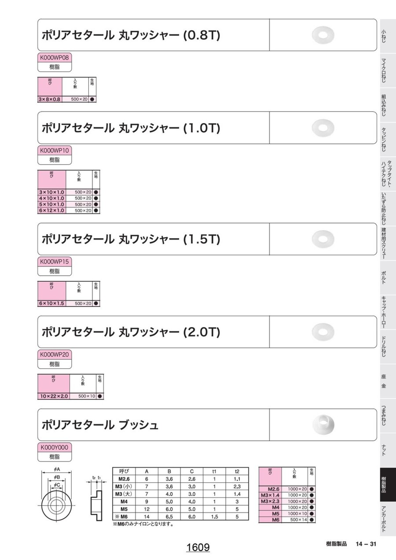
Task: Click product code K000Y000 label
Action: [55, 447]
